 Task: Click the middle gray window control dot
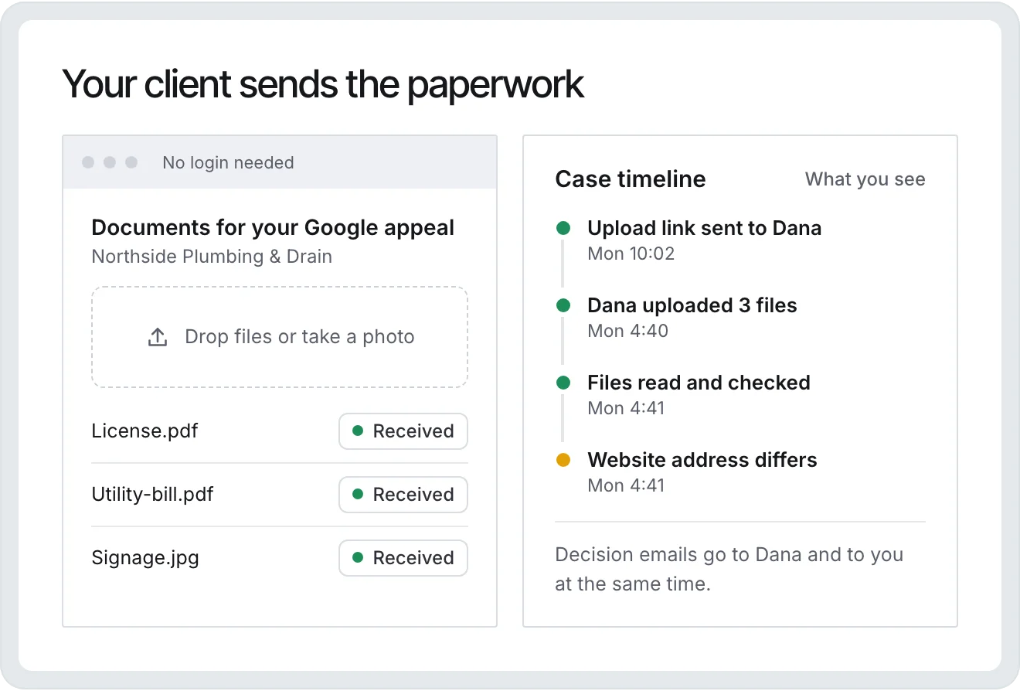coord(110,162)
